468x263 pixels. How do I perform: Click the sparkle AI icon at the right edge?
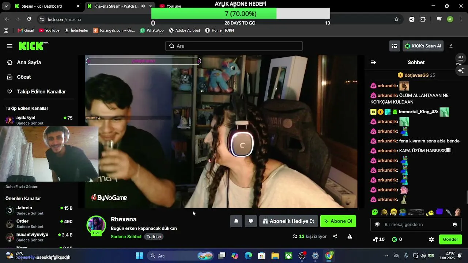coord(461,70)
